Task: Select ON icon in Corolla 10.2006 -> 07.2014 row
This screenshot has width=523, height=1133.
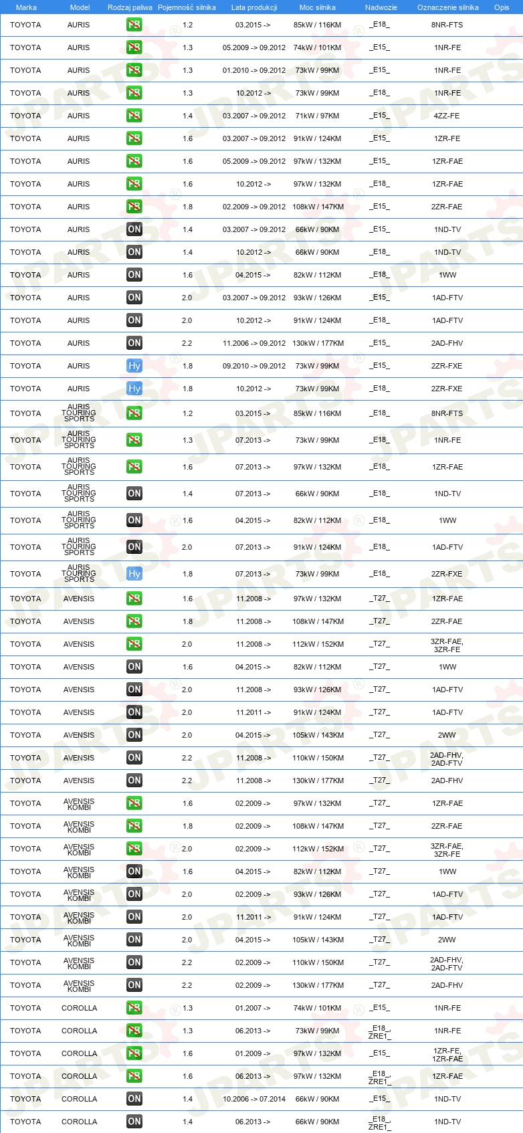Action: (134, 1099)
